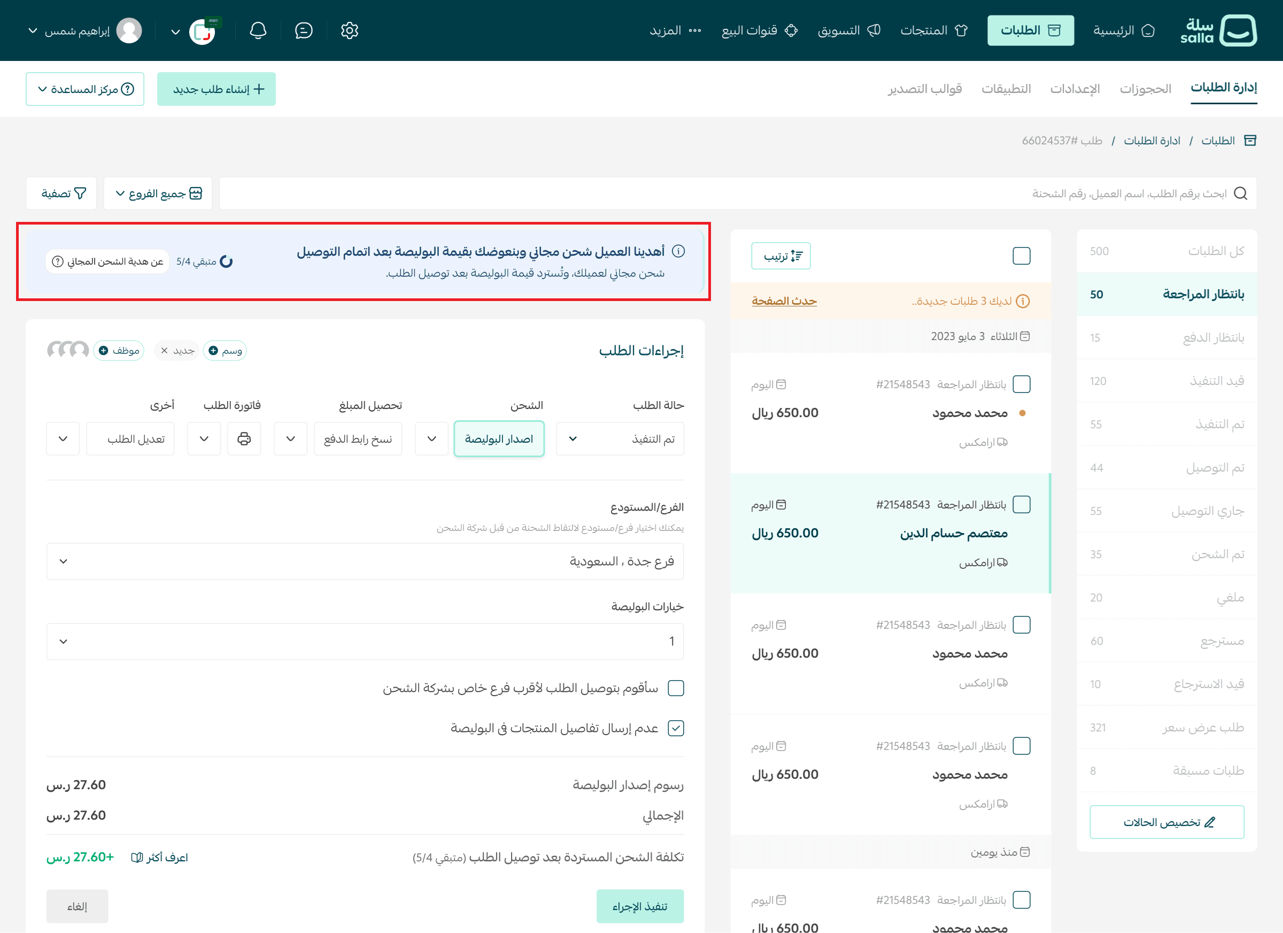Check معتصم حسام الدين order checkbox
1283x933 pixels.
[1021, 504]
